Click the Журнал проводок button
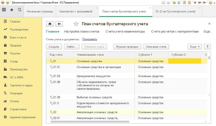216x126 pixels. pos(127,47)
